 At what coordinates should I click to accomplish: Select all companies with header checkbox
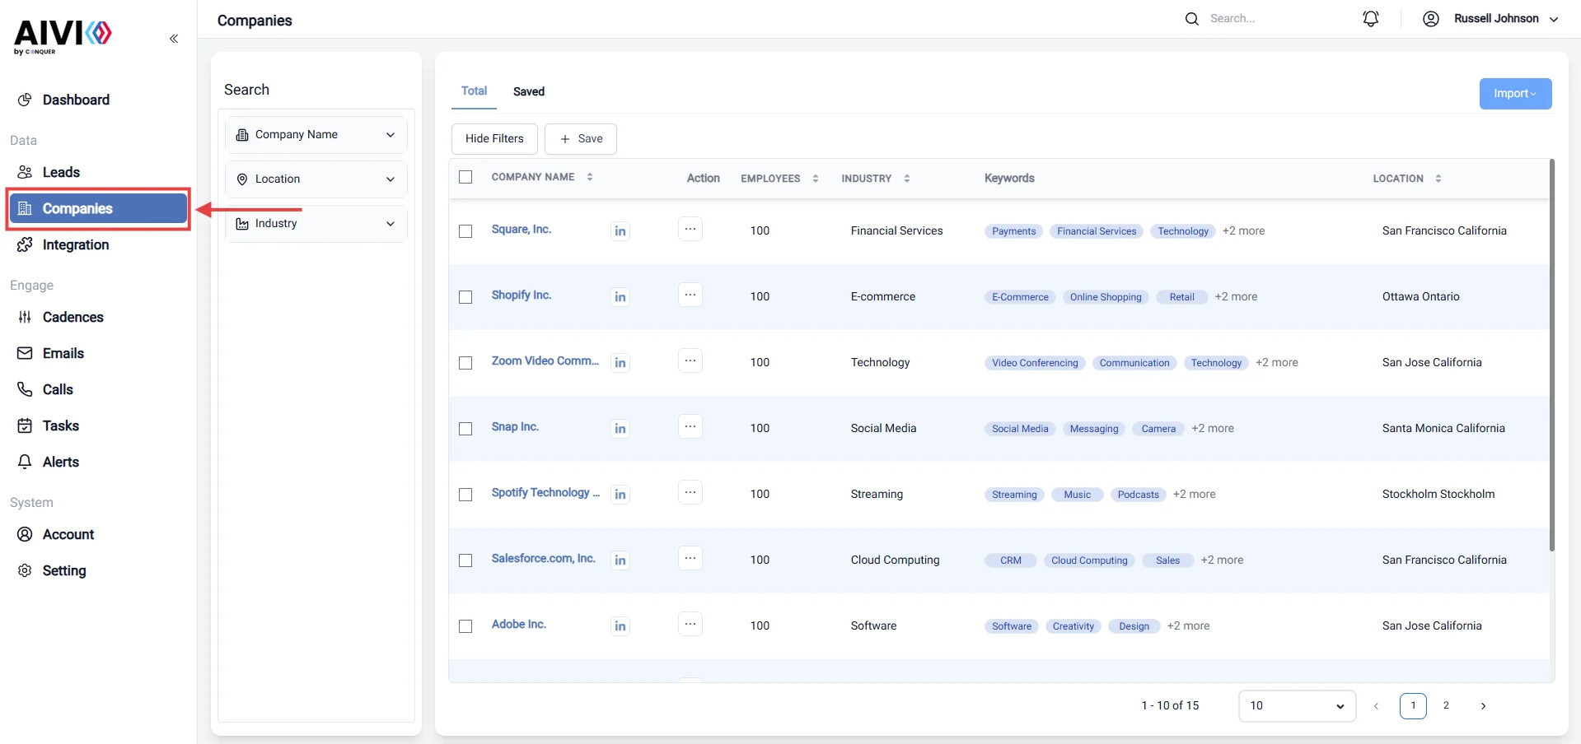coord(465,177)
